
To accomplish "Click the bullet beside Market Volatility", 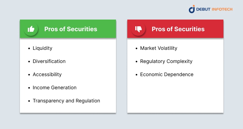I will [x=136, y=48].
